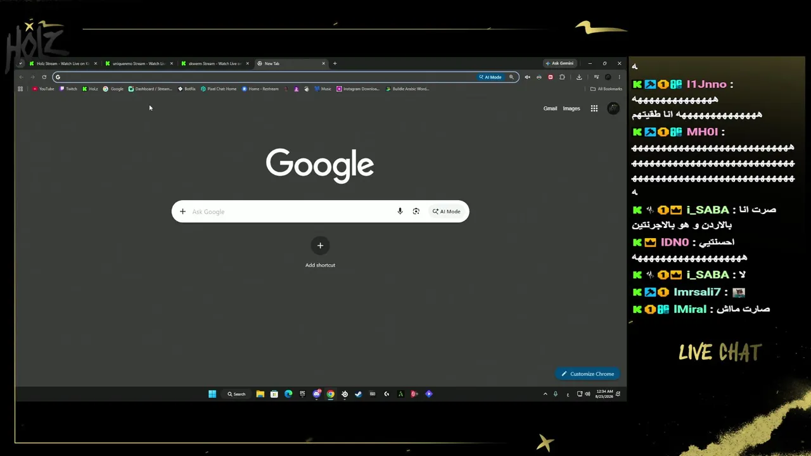Open a new browser tab
Screen dimensions: 811x456
coord(335,63)
